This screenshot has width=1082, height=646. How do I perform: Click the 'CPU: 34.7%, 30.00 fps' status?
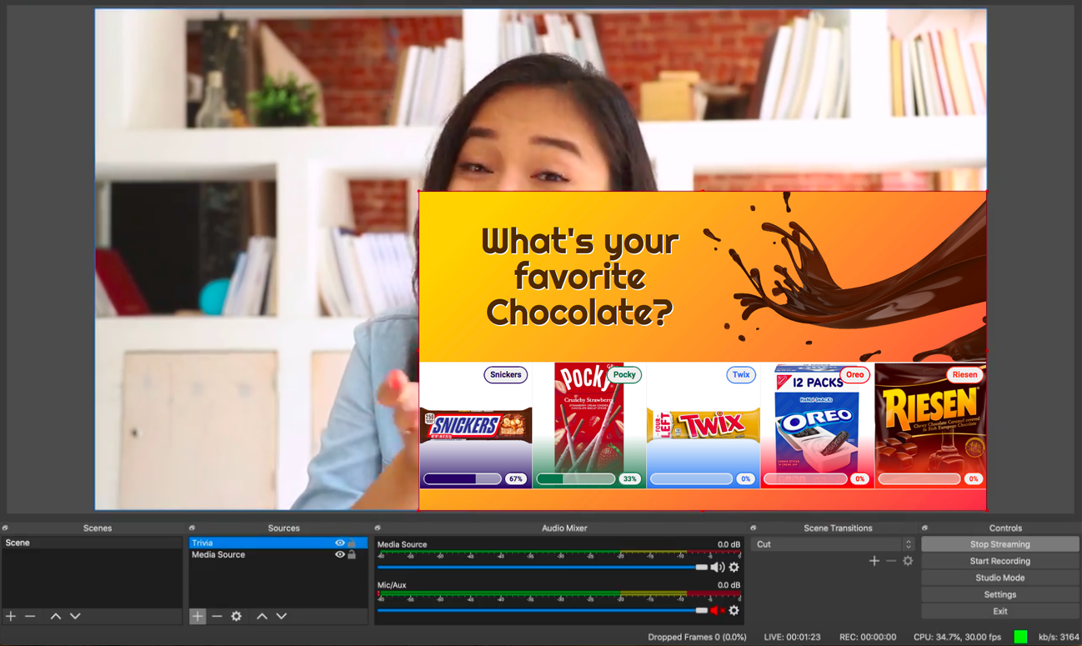point(957,637)
